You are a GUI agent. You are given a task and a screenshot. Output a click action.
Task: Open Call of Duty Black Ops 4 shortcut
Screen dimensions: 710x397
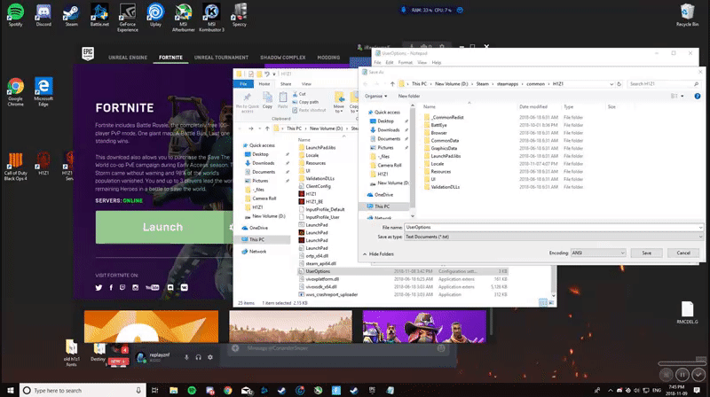pyautogui.click(x=15, y=167)
